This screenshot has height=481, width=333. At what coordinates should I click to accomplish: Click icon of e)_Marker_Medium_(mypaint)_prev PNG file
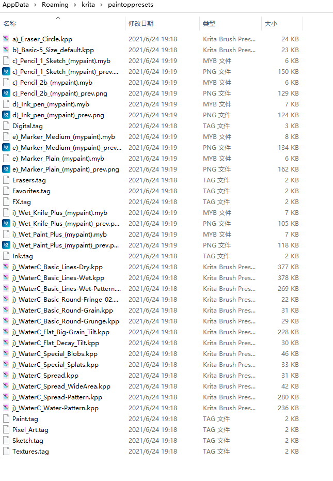[x=6, y=148]
